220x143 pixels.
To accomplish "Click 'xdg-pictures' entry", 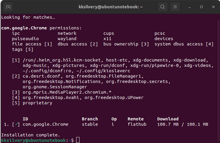I will pos(68,65).
